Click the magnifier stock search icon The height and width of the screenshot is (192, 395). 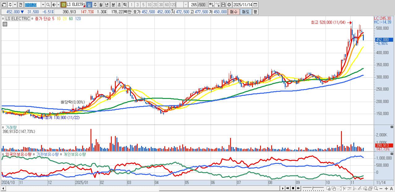click(48, 5)
